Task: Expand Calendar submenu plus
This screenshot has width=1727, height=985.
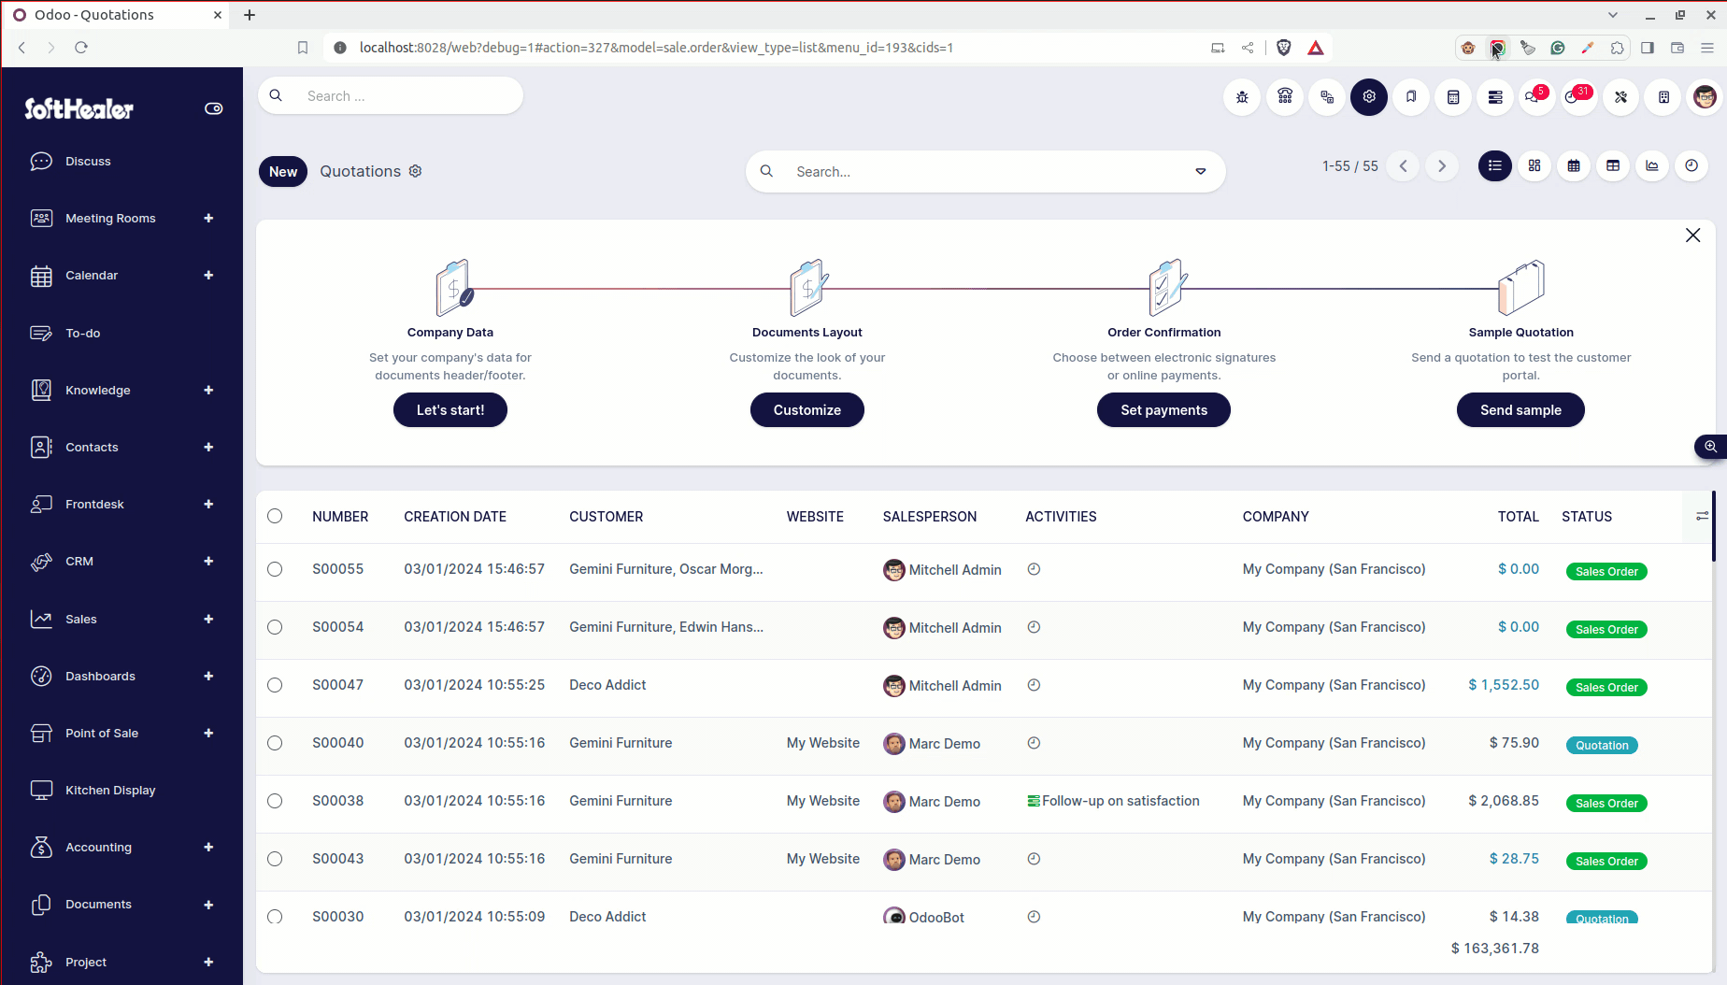Action: (208, 275)
